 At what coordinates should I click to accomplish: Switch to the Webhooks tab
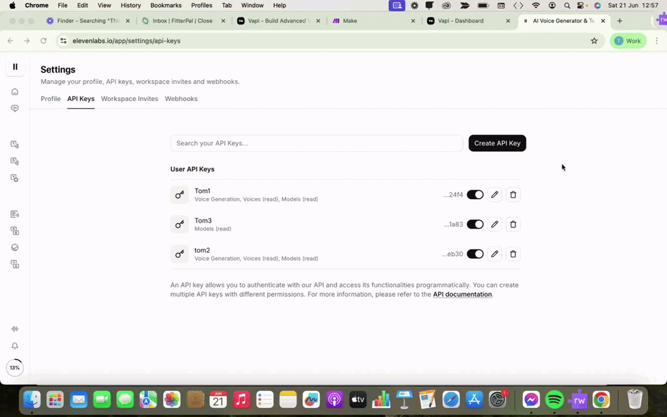pyautogui.click(x=181, y=99)
